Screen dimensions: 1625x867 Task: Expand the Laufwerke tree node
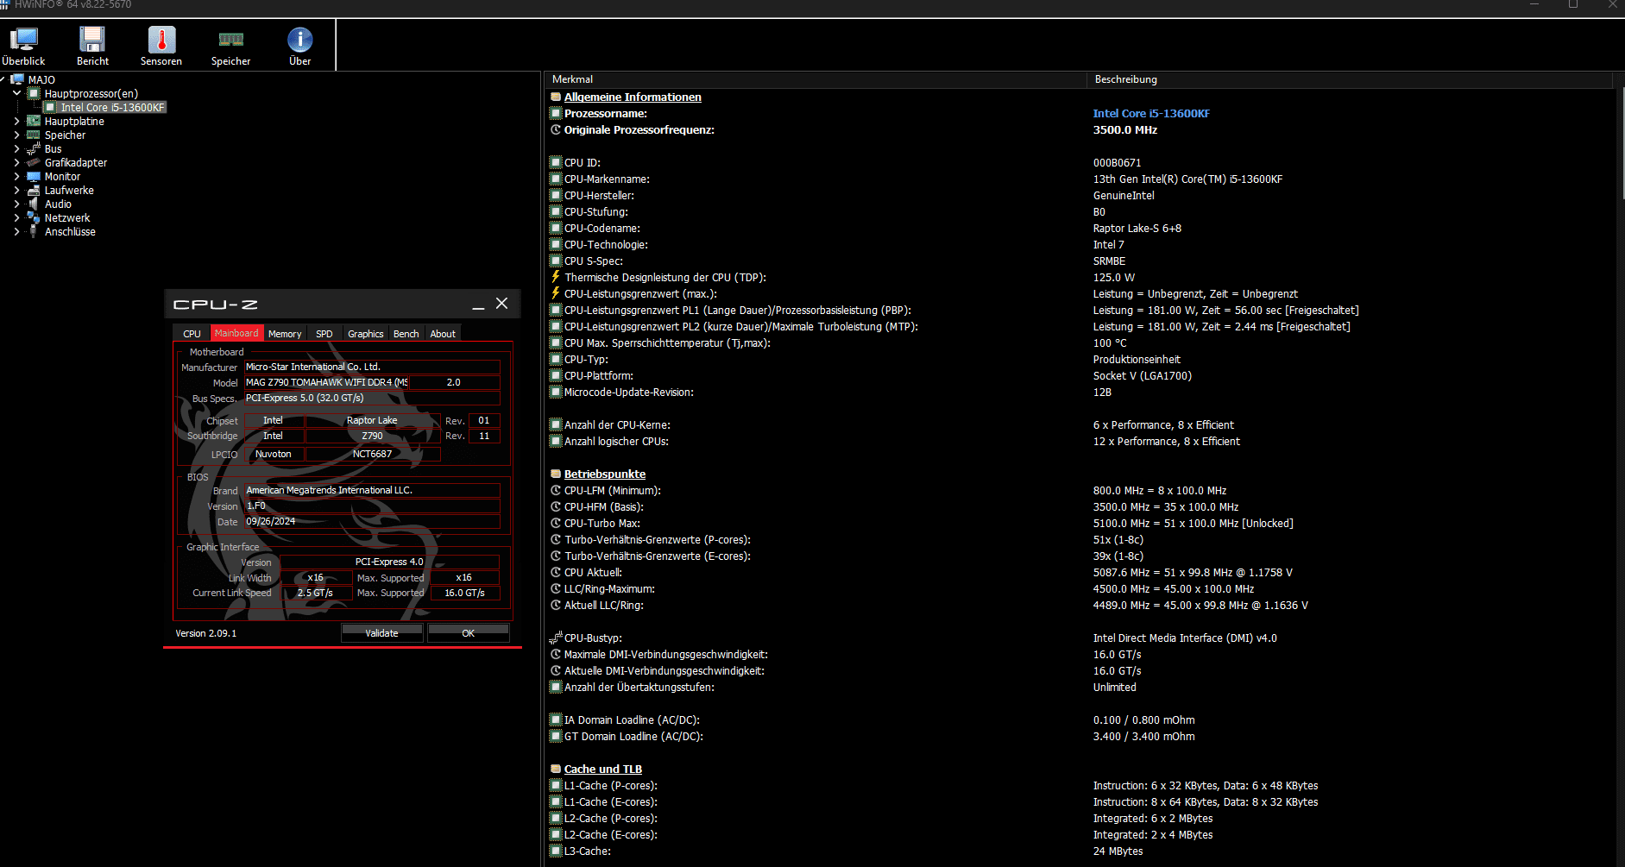pos(17,190)
